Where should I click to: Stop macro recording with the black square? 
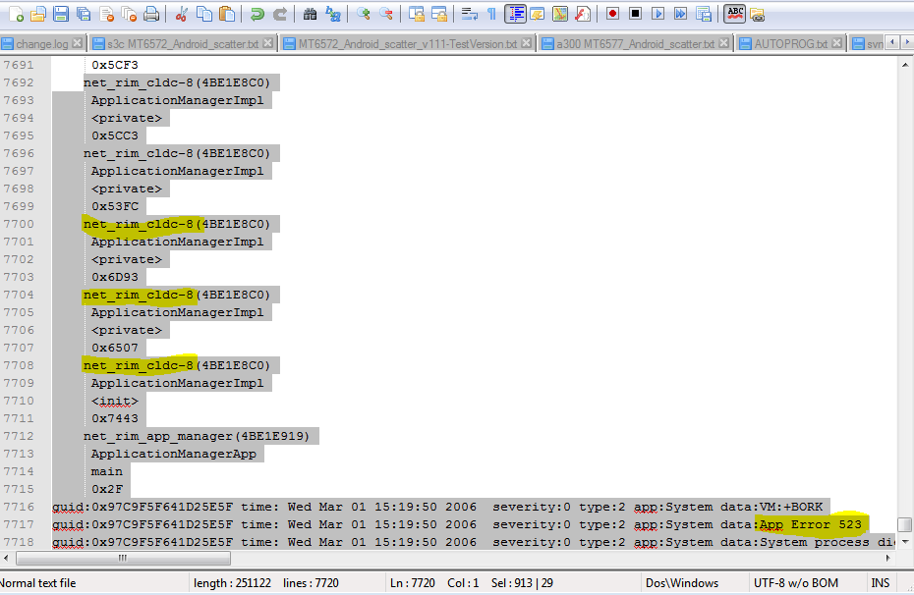(635, 14)
